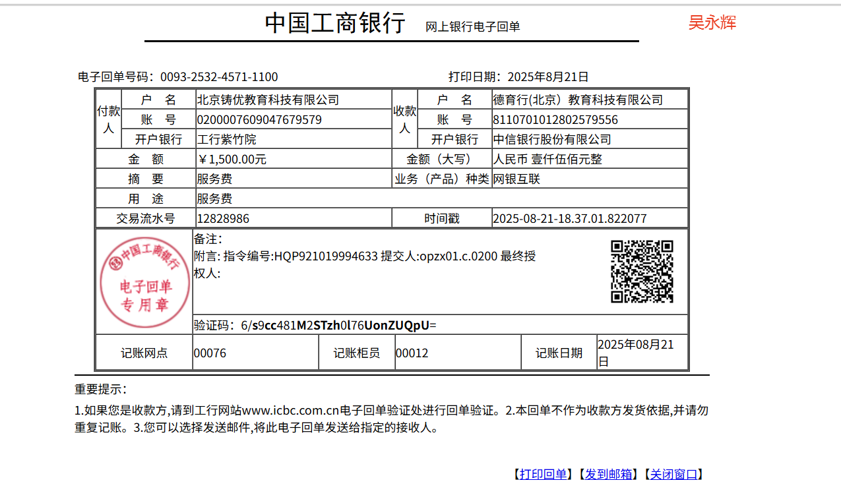
Task: Click booking teller code 00012
Action: pos(412,353)
